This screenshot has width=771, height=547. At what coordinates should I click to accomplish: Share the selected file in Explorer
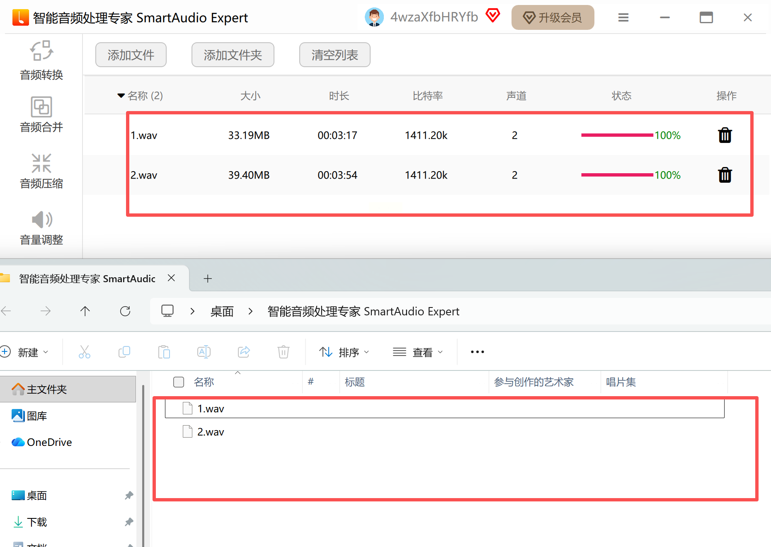tap(244, 352)
